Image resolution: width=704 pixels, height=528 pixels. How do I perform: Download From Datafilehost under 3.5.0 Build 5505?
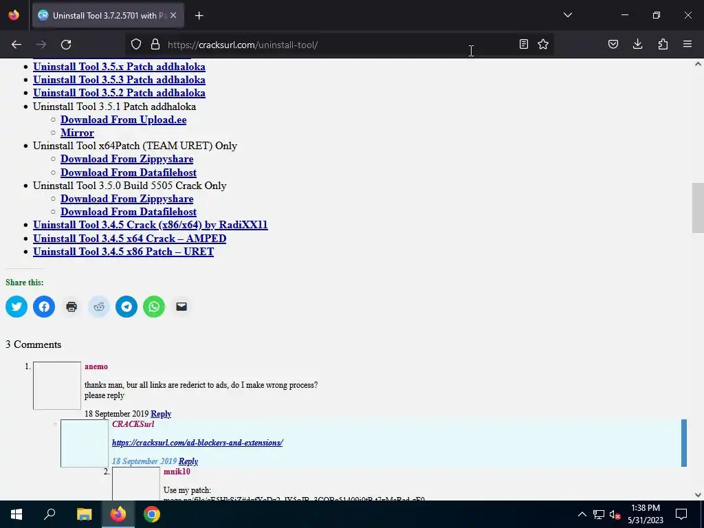[x=129, y=212]
